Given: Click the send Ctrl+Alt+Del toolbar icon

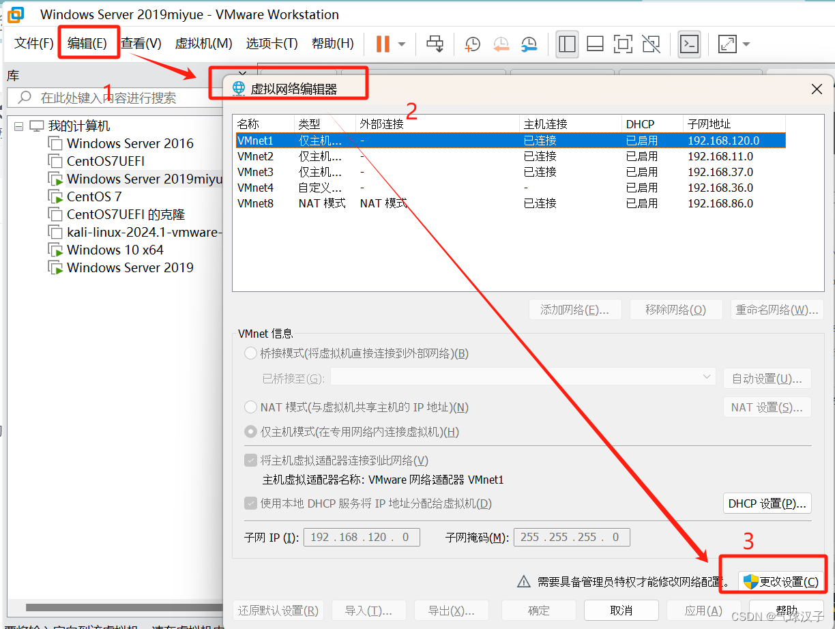Looking at the screenshot, I should click(435, 44).
